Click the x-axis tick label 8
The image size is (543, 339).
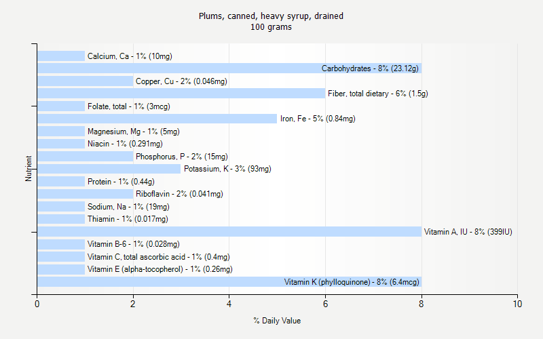pos(421,304)
